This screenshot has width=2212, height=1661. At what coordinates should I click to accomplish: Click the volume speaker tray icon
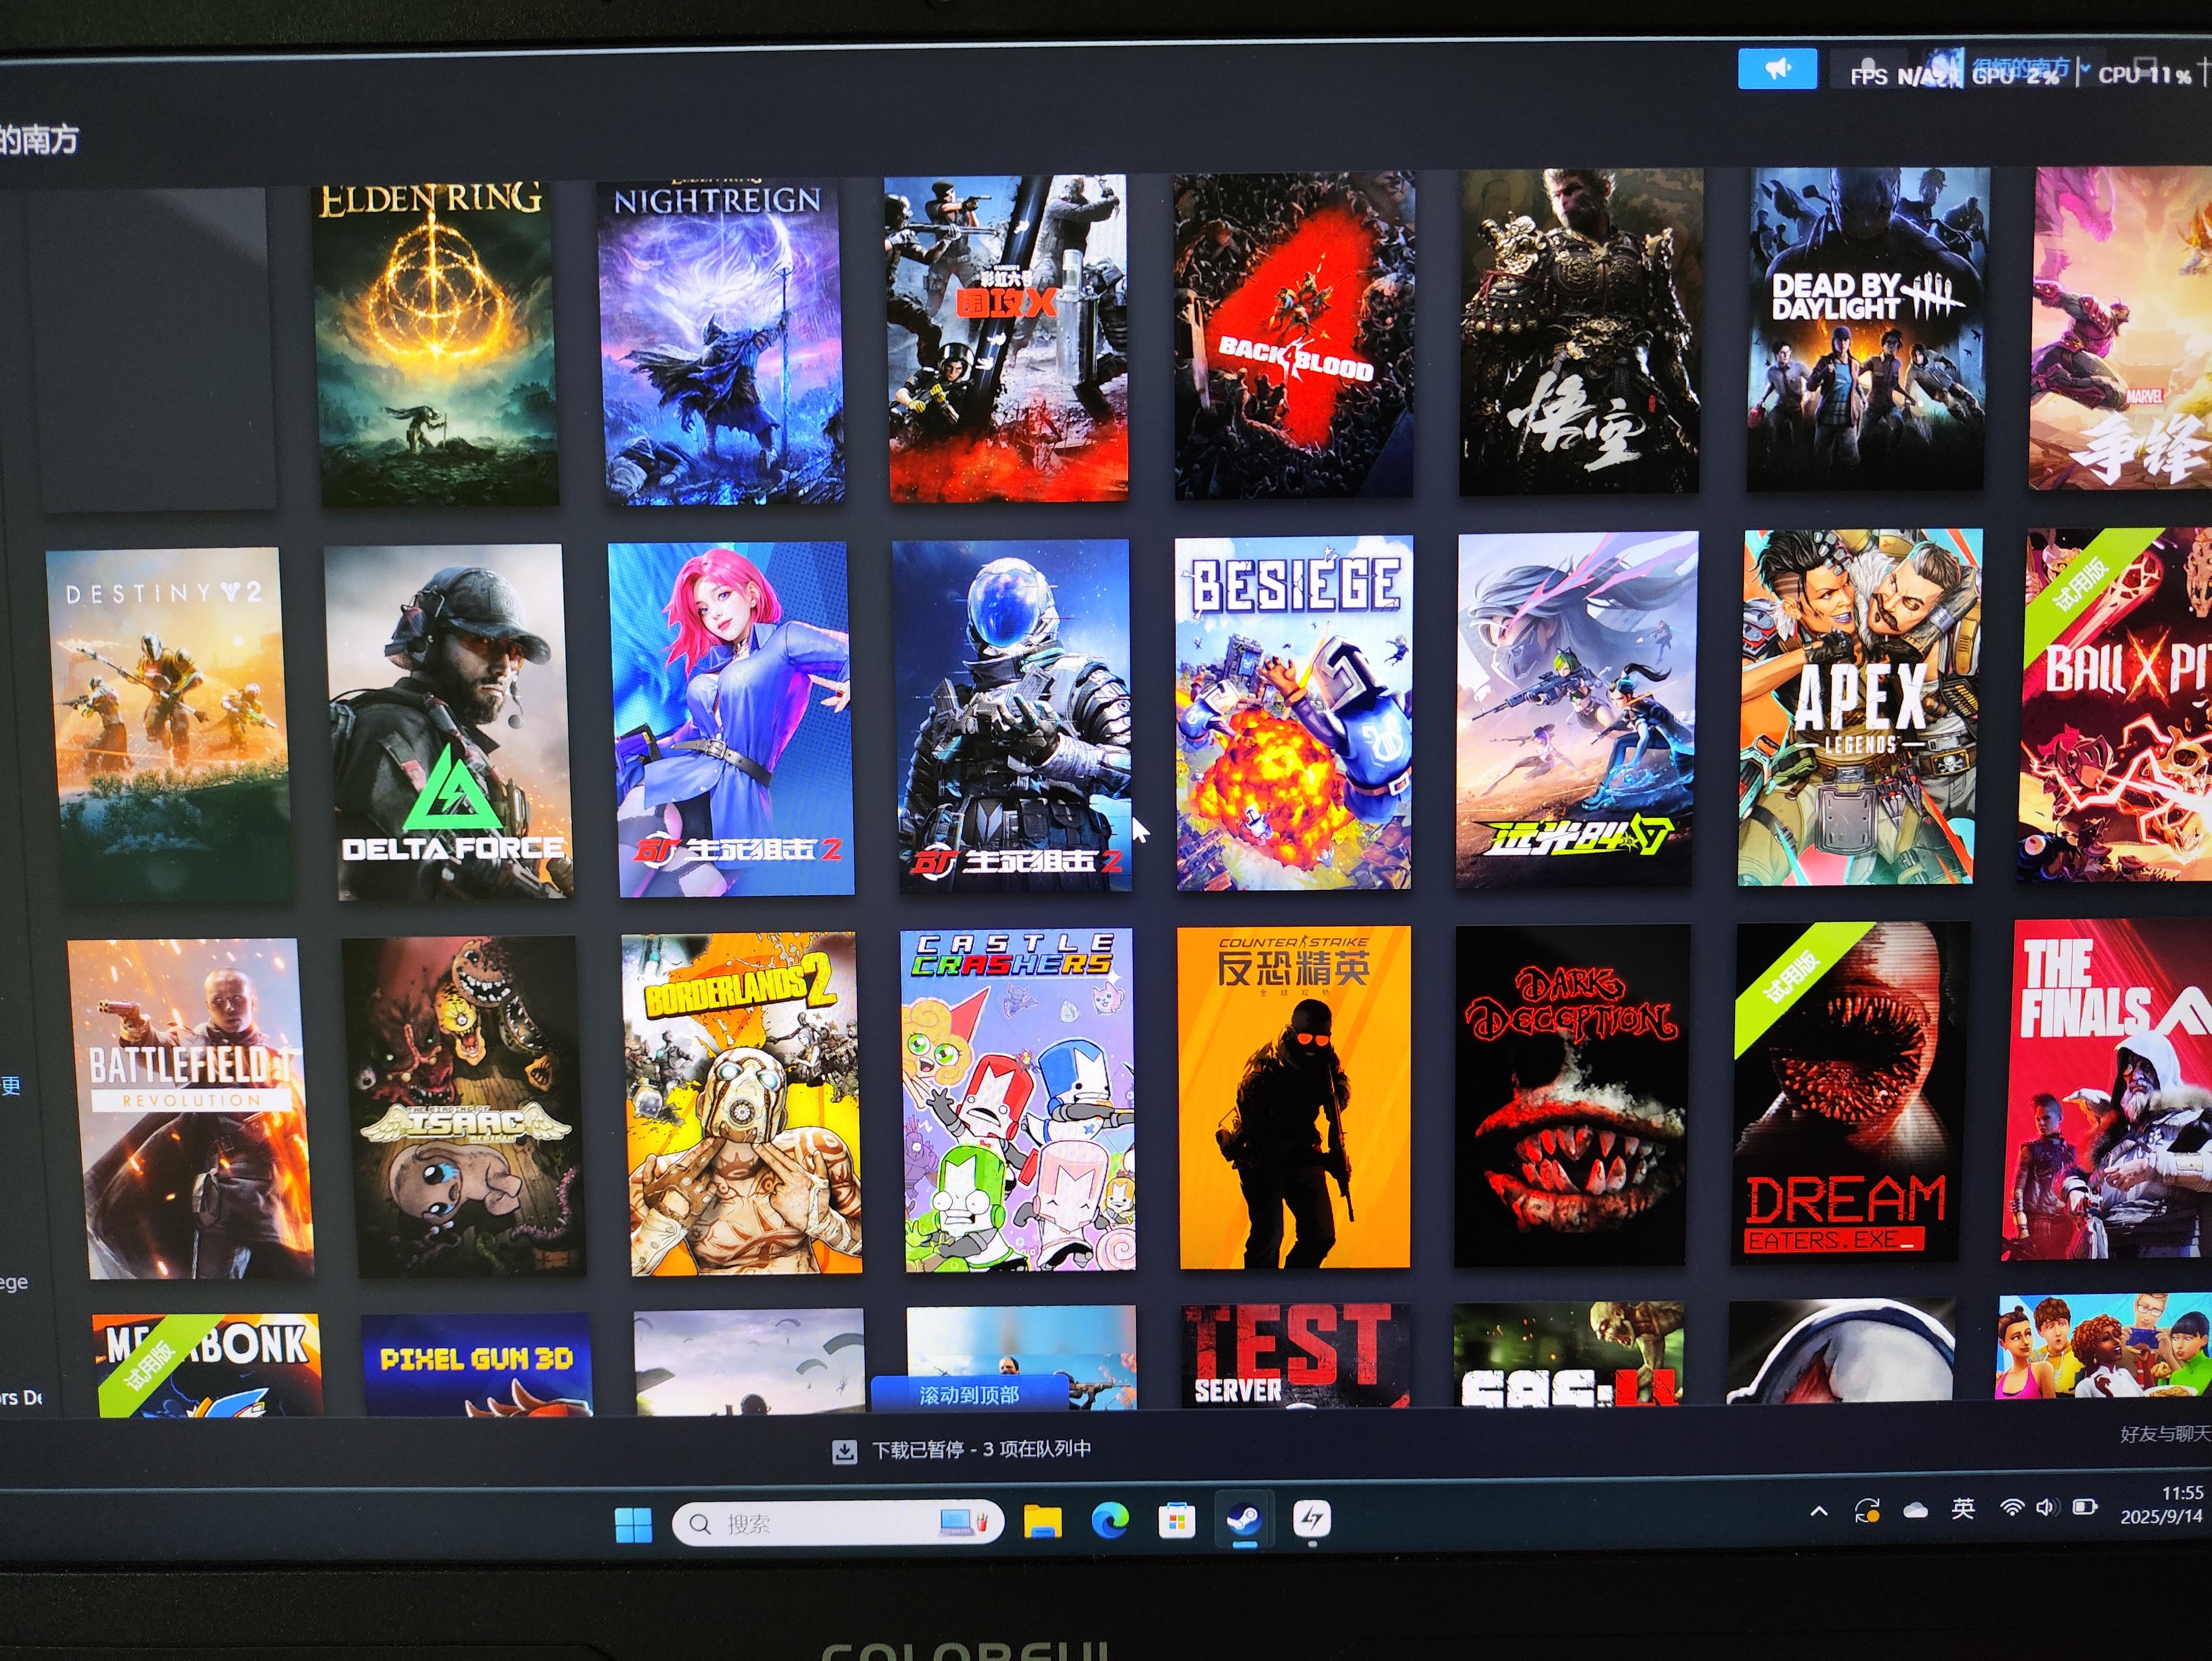tap(2046, 1507)
